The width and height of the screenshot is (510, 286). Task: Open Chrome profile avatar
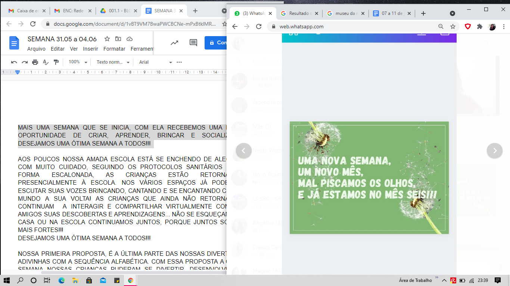click(492, 26)
